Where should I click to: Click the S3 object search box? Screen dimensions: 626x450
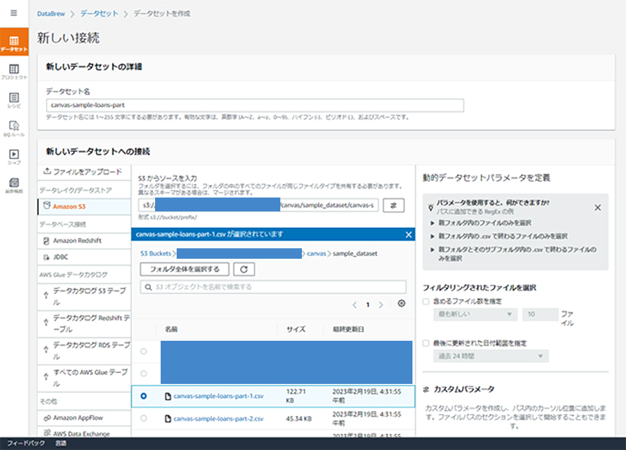click(x=273, y=287)
